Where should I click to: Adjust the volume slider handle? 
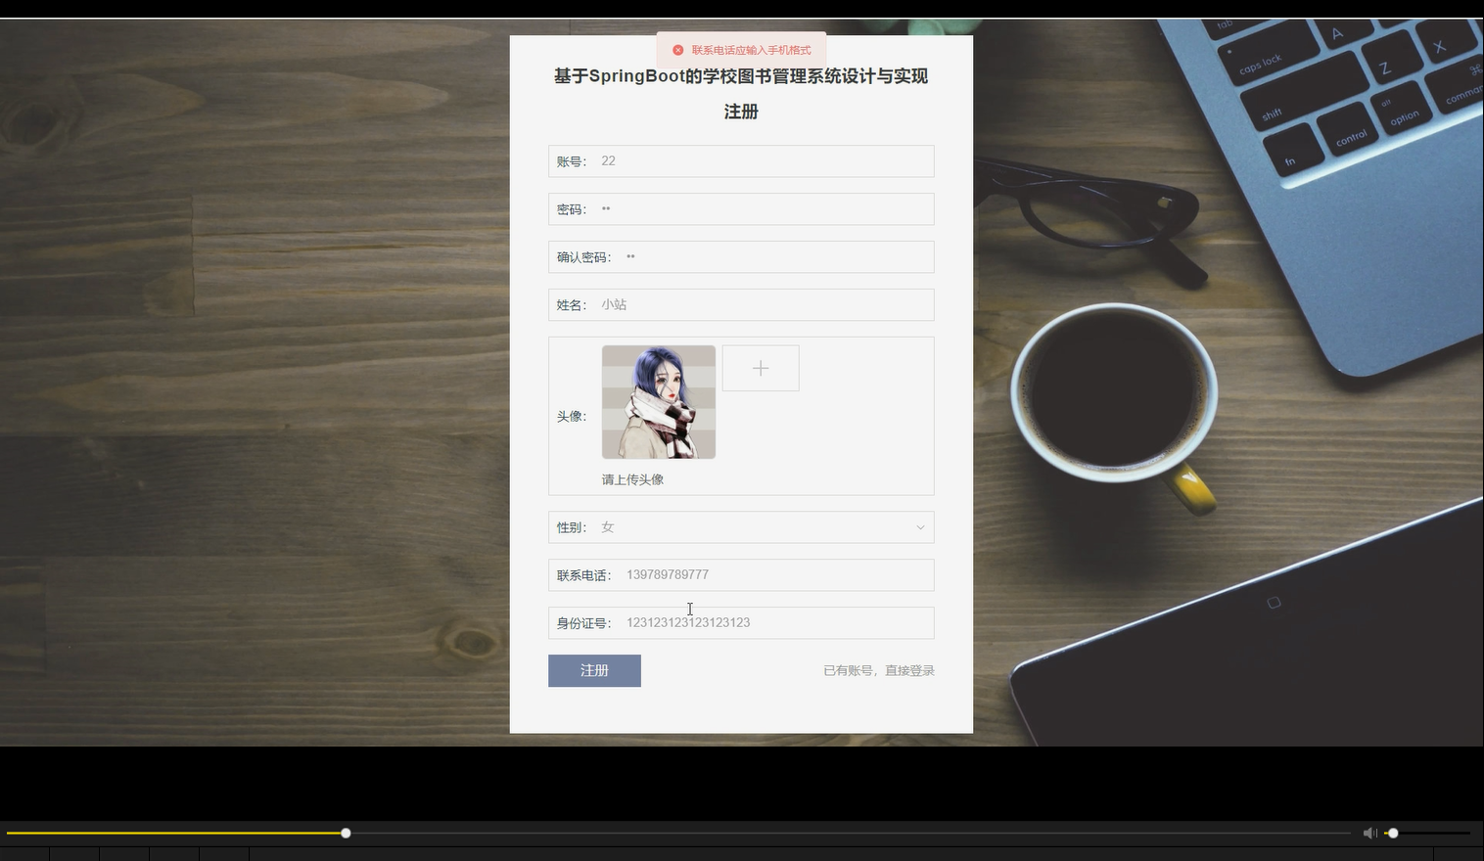1393,833
